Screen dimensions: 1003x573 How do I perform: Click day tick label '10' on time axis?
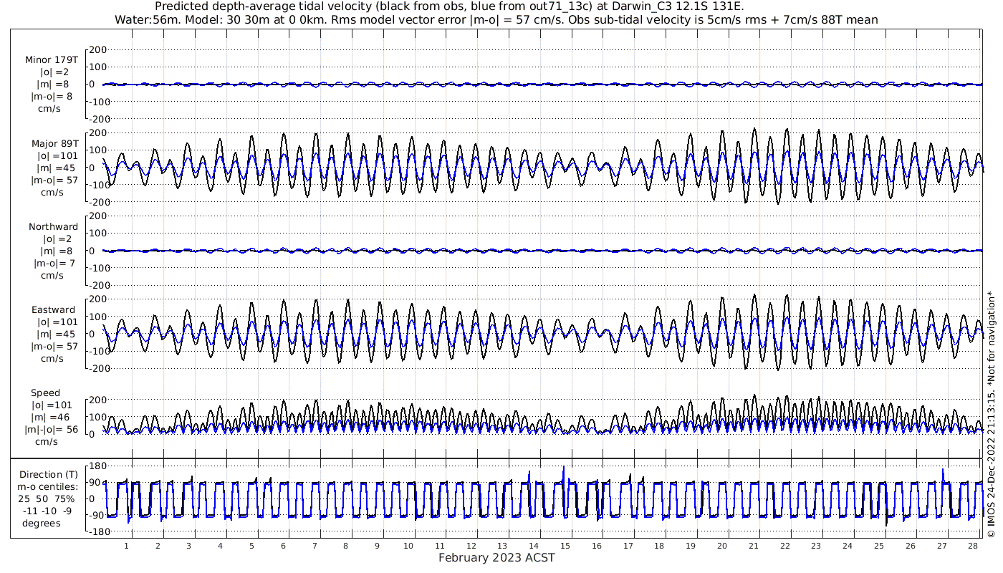(408, 546)
